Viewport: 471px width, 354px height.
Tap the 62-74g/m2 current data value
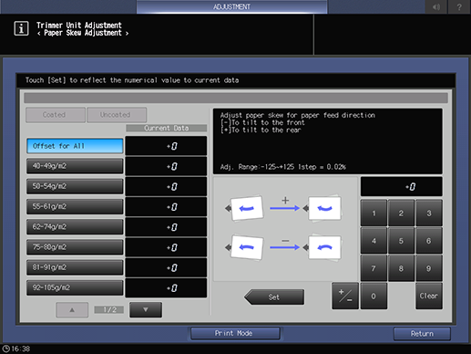(x=166, y=227)
